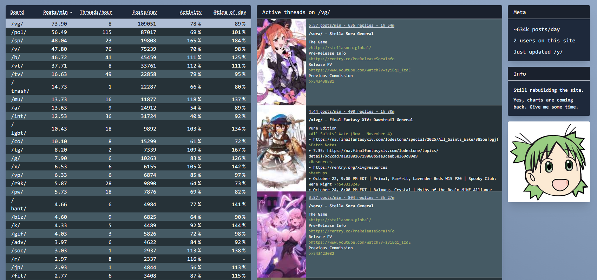
Task: Select the /bant/ board row
Action: pos(128,204)
